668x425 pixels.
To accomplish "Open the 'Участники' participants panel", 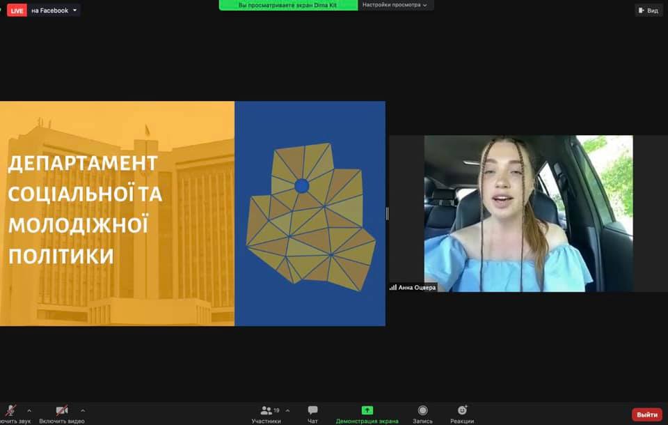I will (x=267, y=415).
